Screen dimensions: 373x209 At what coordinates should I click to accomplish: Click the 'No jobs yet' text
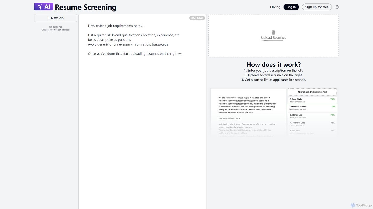pyautogui.click(x=56, y=27)
